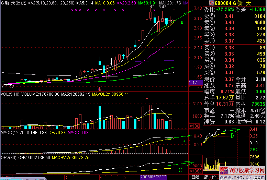This screenshot has height=180, width=267.
Task: Click the green arrow labeled D on intraday chart
Action: [231, 130]
